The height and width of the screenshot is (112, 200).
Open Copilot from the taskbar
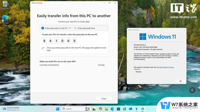click(x=100, y=109)
